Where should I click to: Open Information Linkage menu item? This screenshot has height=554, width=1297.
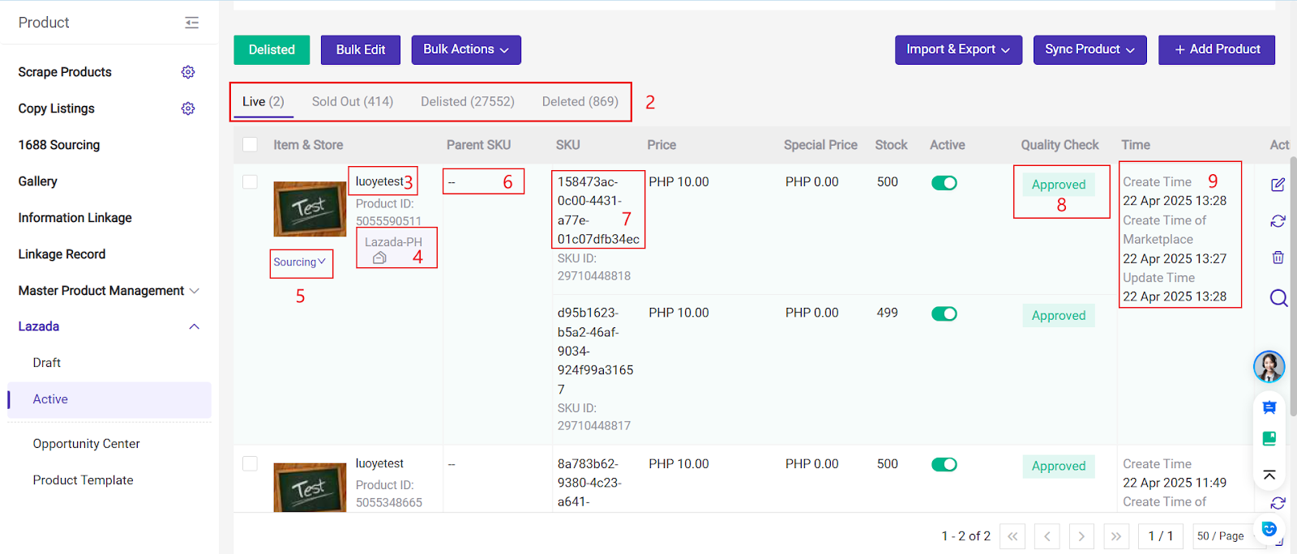(x=75, y=218)
